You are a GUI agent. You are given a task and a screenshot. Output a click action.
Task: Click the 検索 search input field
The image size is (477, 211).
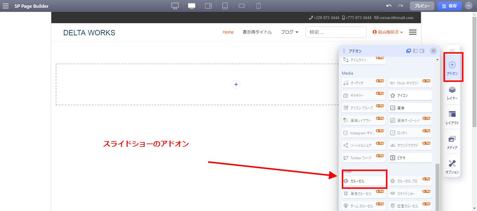(336, 32)
